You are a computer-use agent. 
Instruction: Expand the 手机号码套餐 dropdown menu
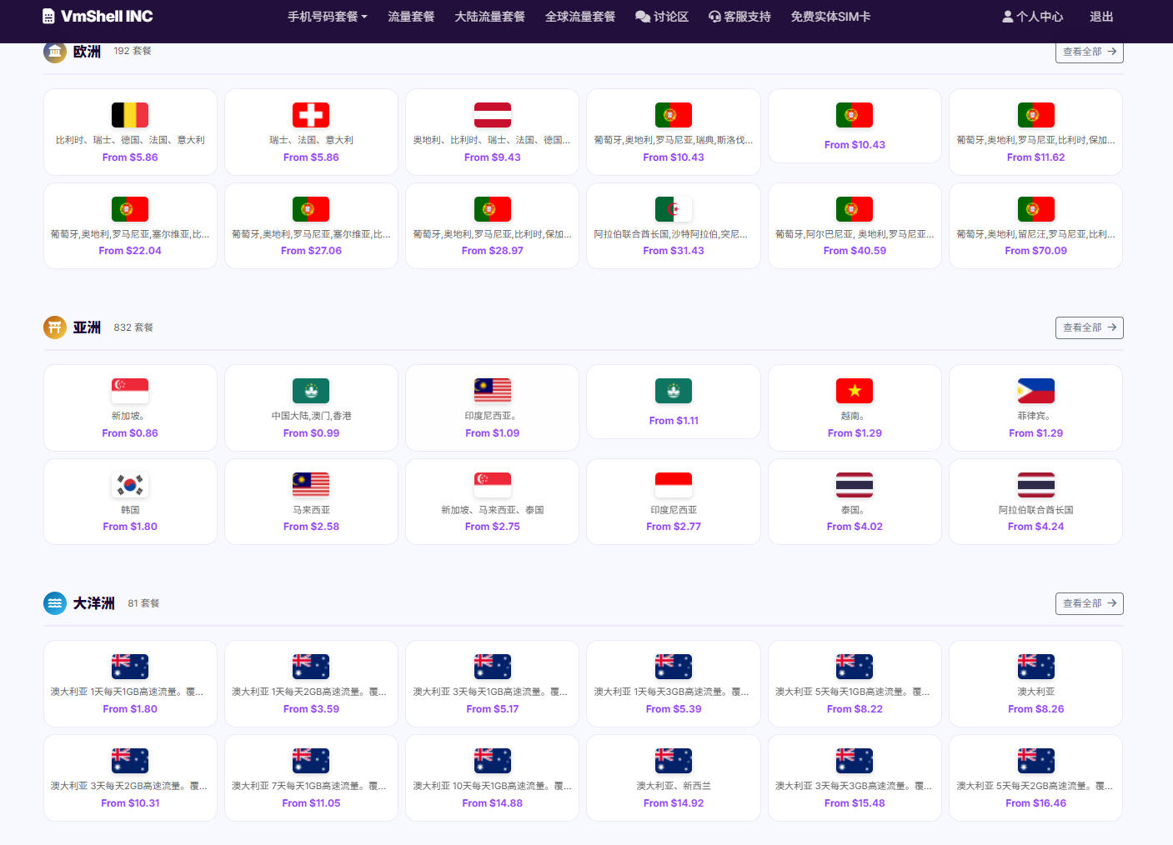(x=327, y=16)
